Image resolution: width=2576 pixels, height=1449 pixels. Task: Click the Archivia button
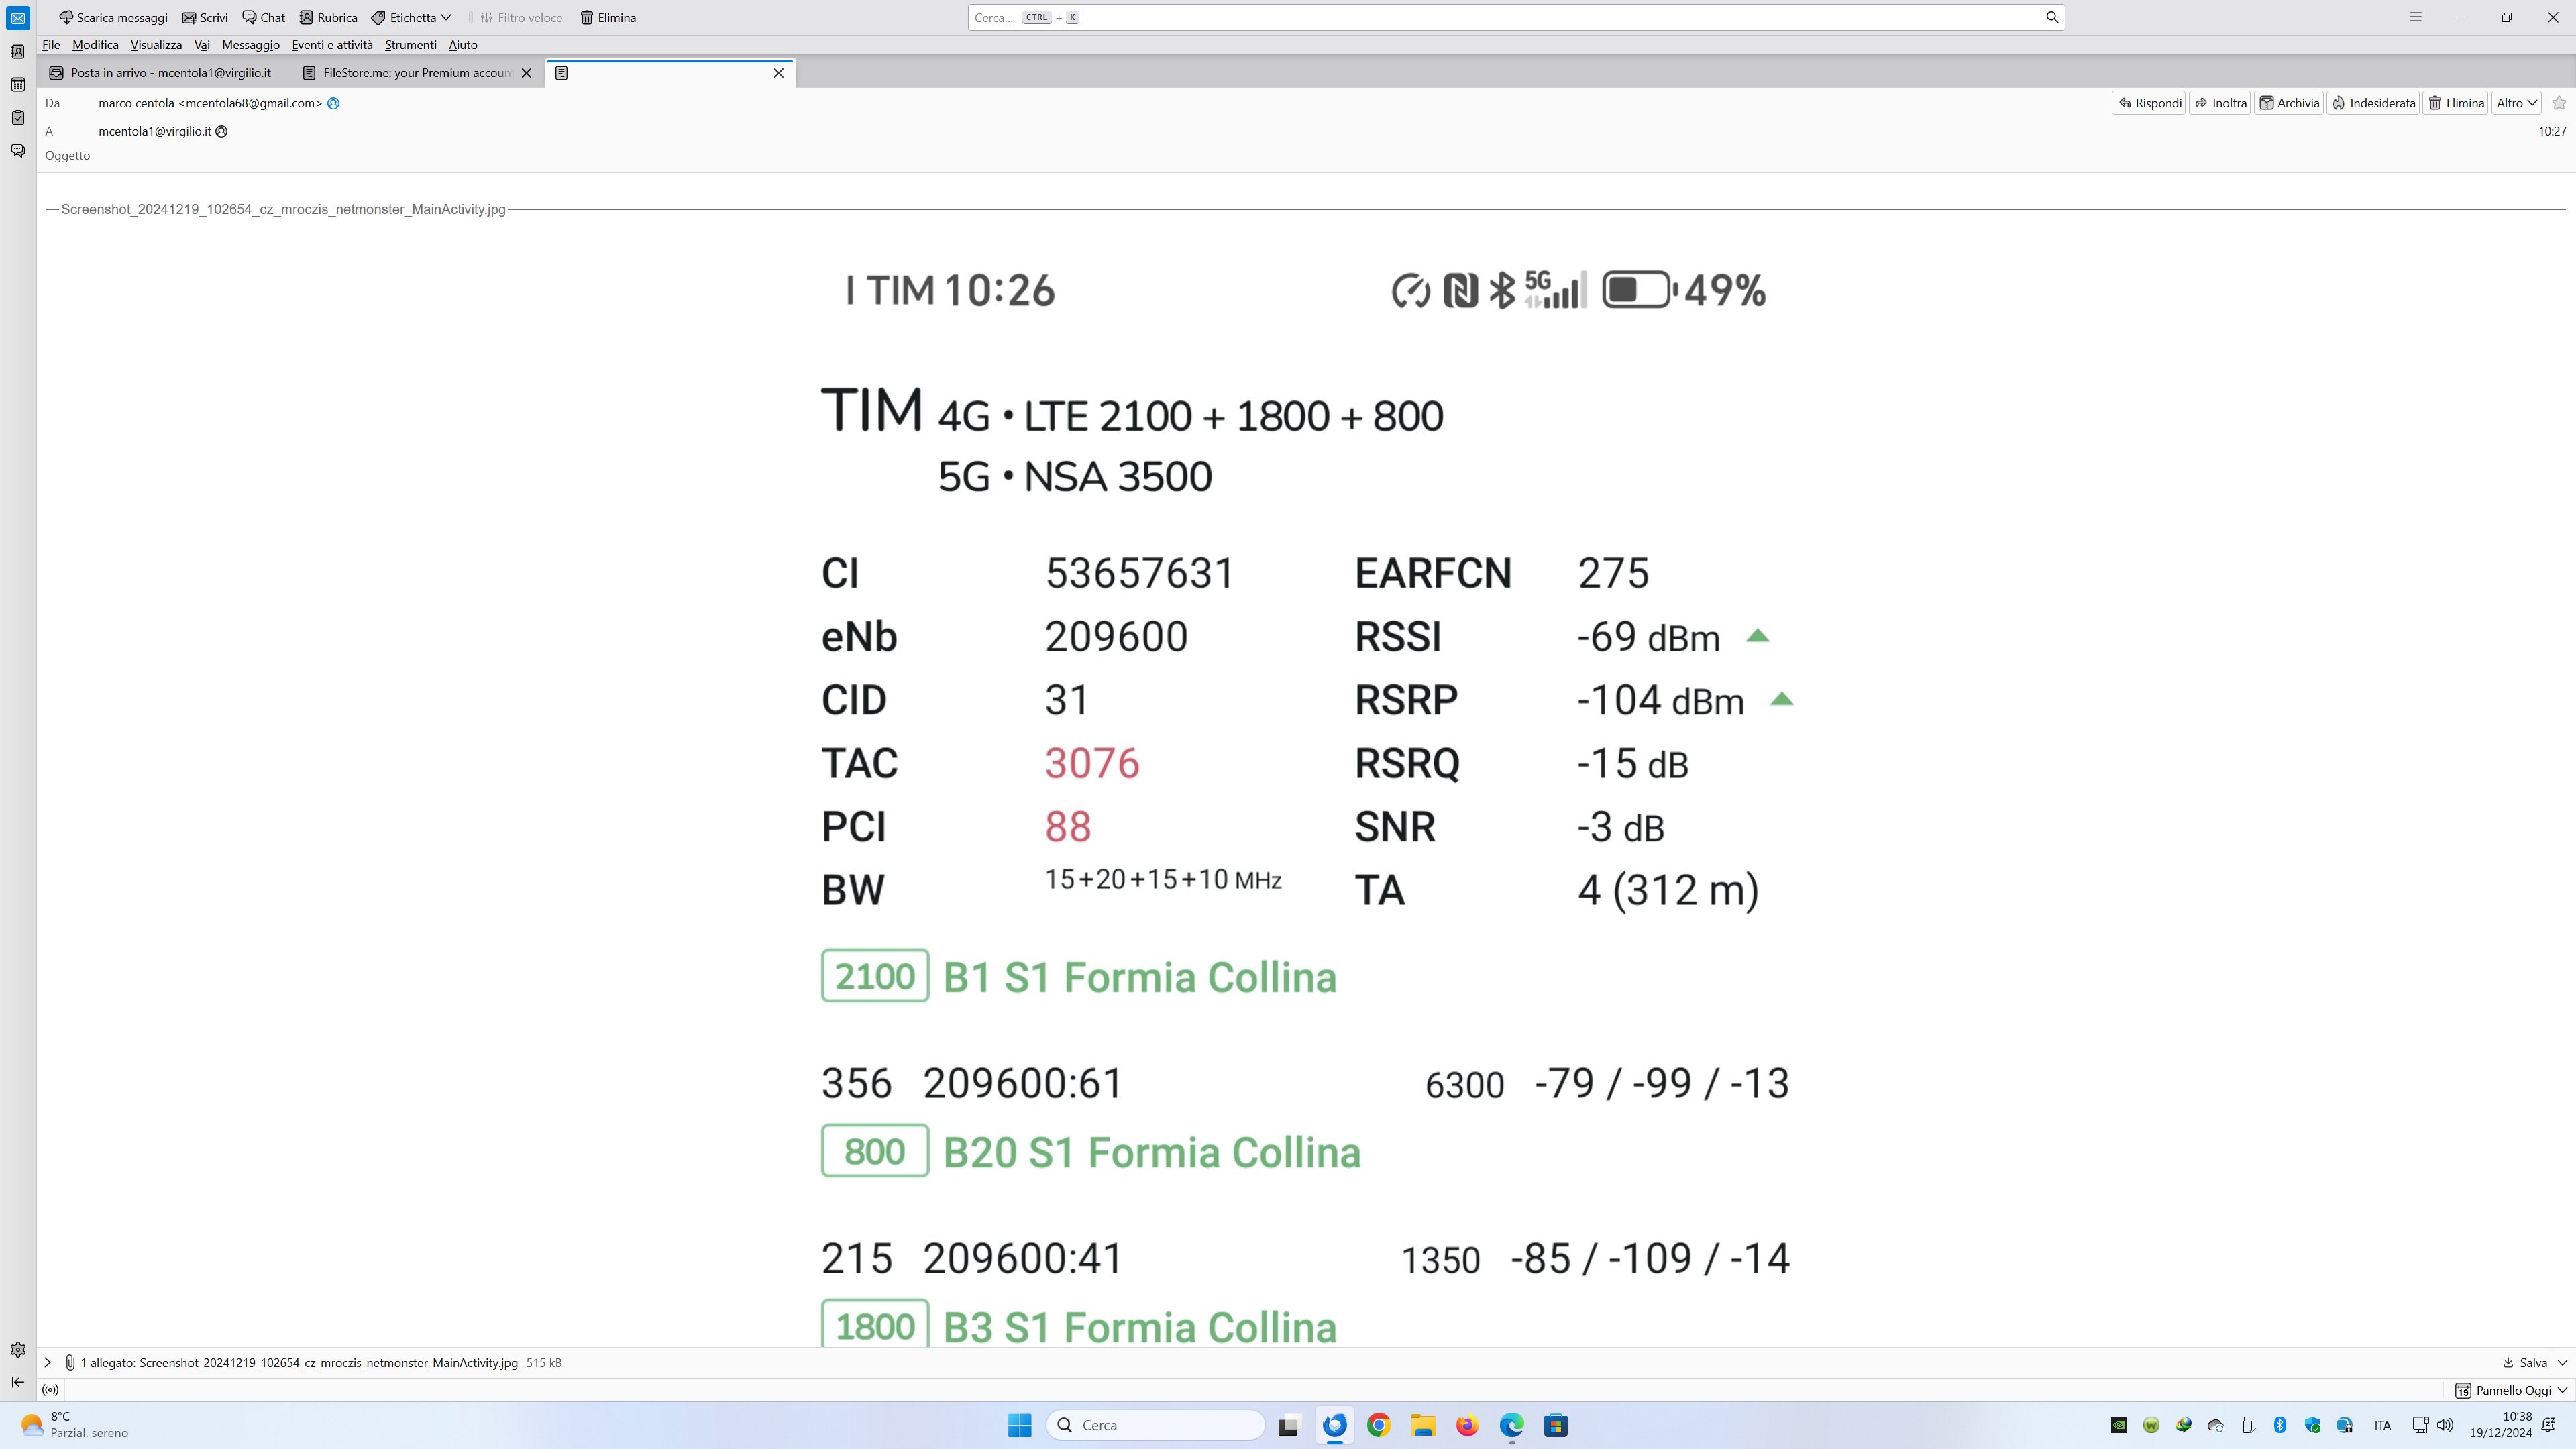[x=2289, y=103]
